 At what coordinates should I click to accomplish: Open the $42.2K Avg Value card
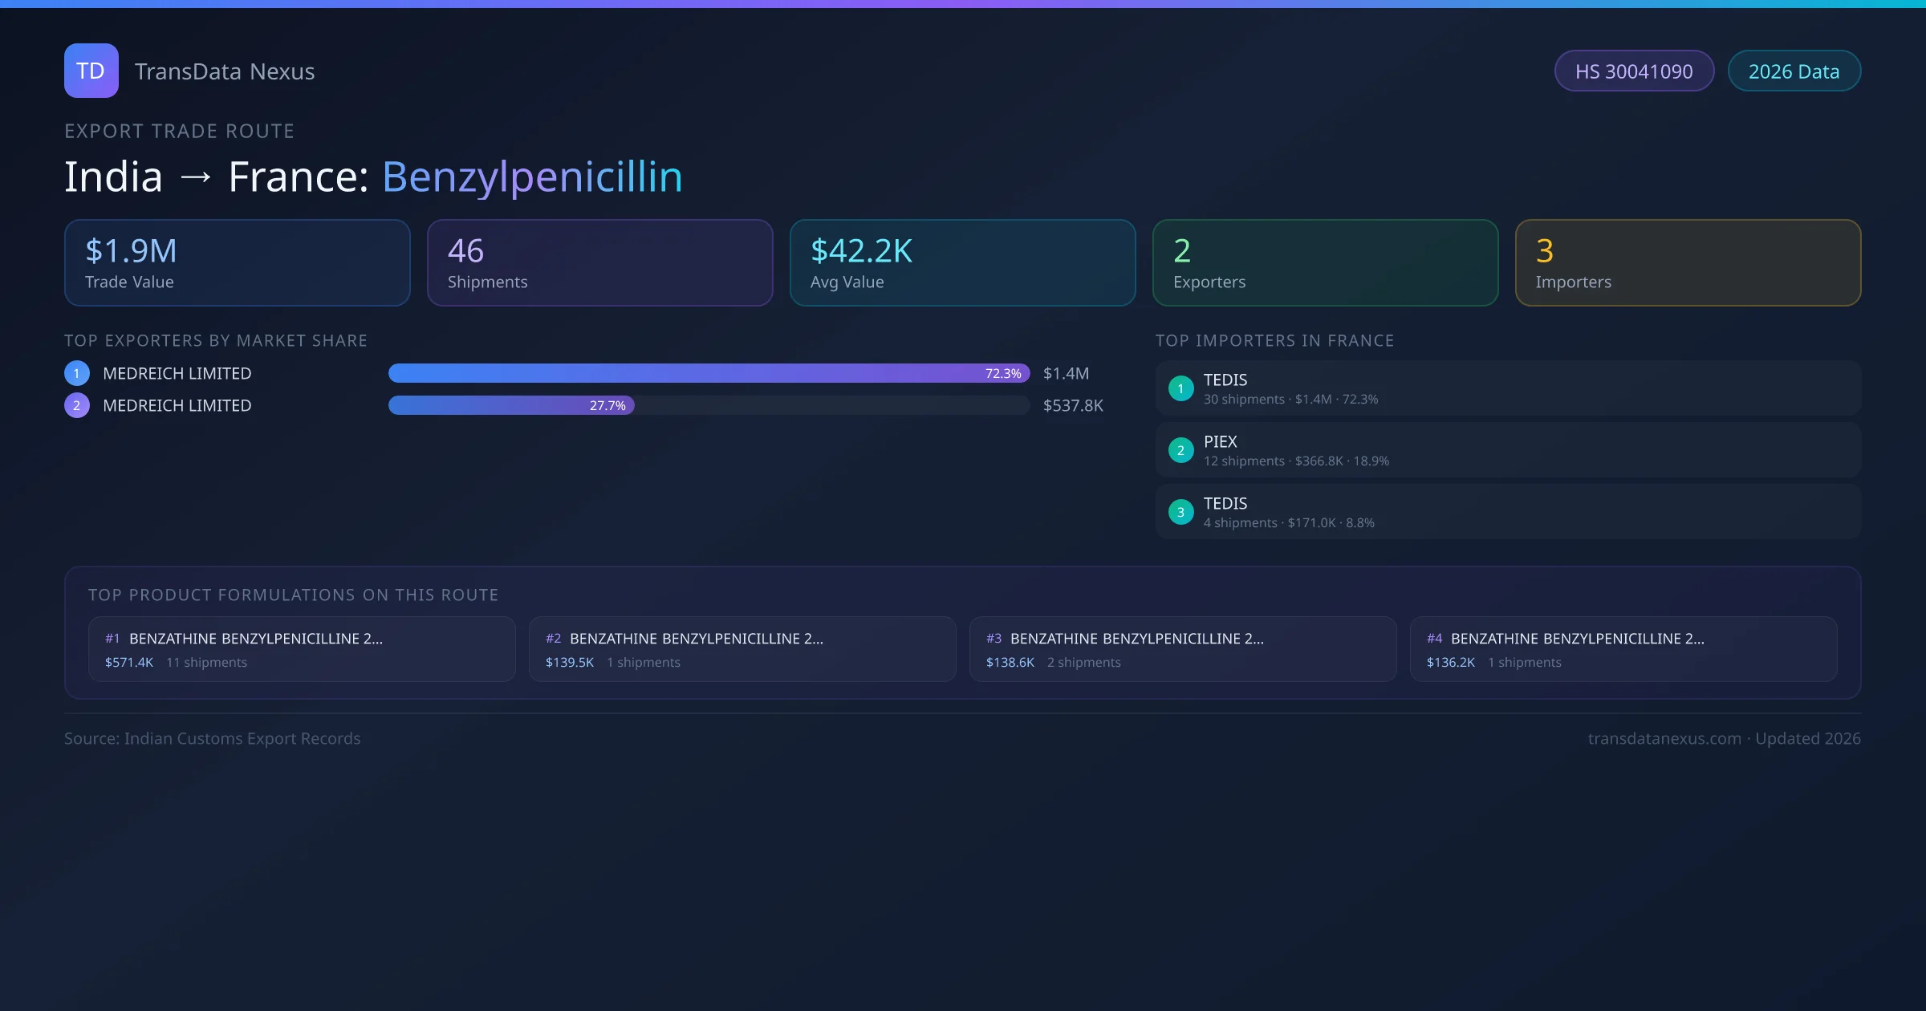tap(962, 262)
